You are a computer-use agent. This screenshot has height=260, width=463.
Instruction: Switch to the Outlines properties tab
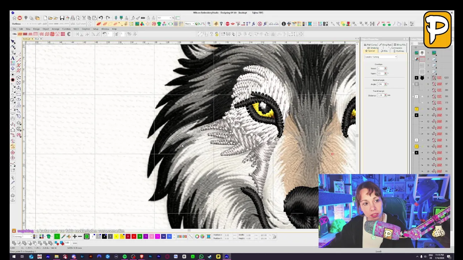click(399, 51)
